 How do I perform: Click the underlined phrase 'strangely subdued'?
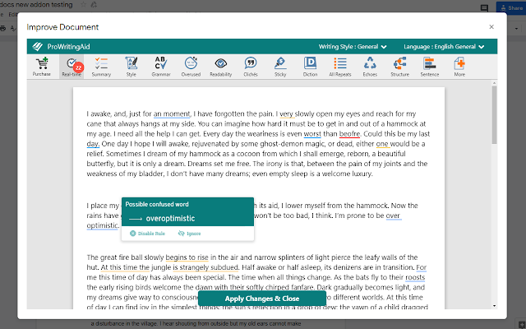point(209,267)
